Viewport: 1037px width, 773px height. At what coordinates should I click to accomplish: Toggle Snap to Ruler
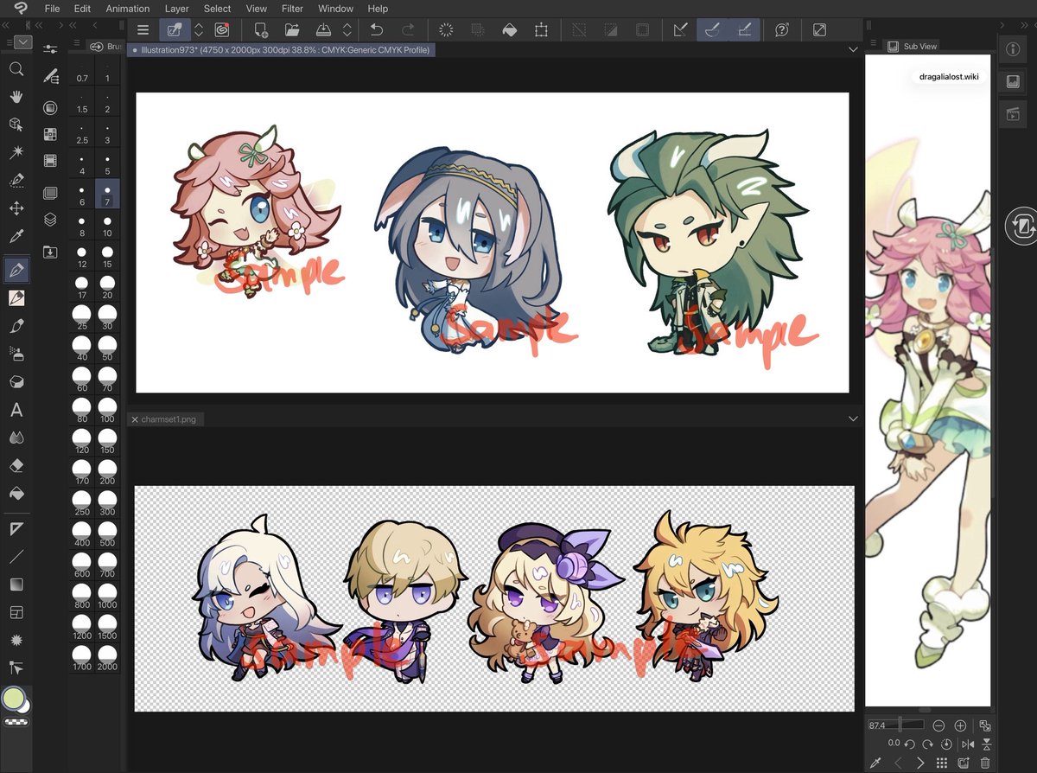[680, 29]
